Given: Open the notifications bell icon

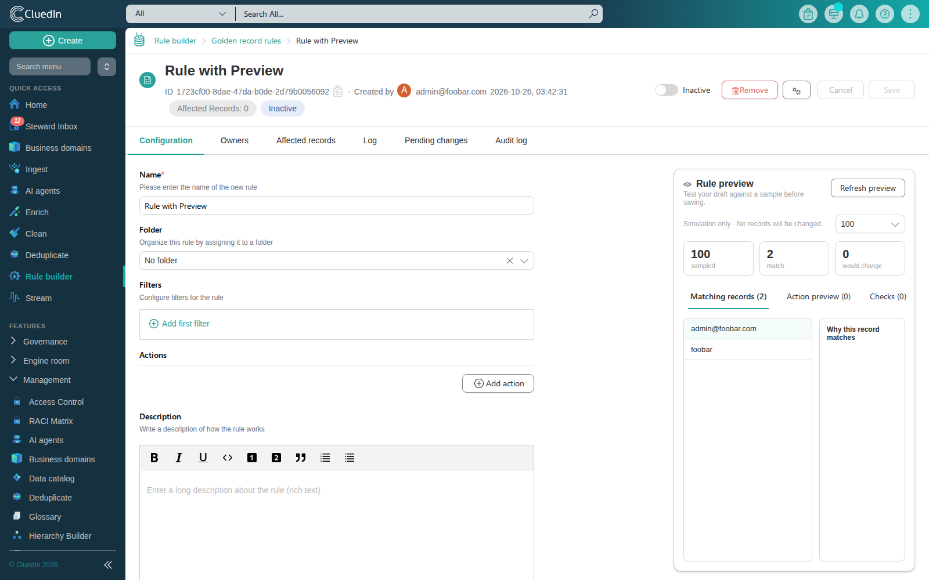Looking at the screenshot, I should click(859, 14).
